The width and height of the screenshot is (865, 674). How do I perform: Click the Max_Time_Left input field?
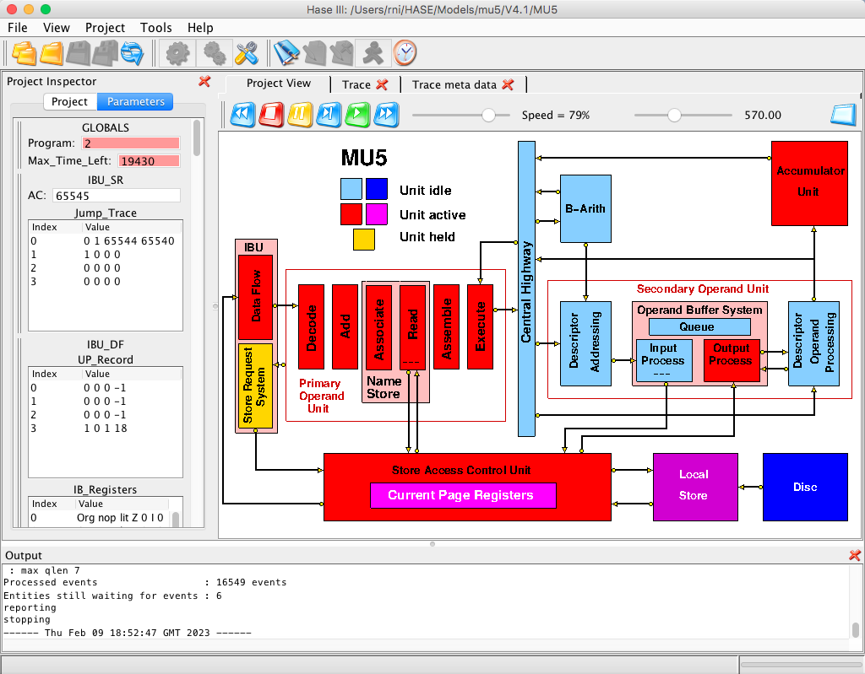(149, 161)
